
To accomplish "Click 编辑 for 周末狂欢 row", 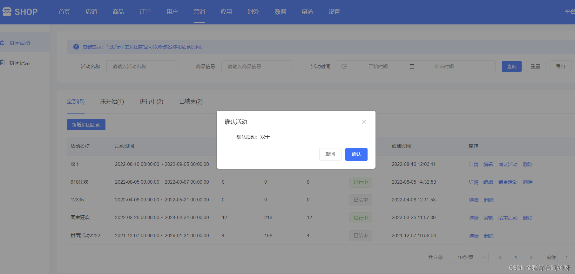I will (x=488, y=218).
